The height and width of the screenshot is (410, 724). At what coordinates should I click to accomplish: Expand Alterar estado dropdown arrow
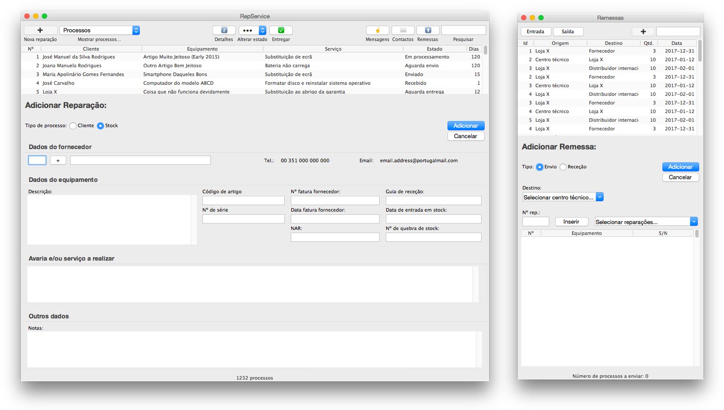click(x=262, y=30)
